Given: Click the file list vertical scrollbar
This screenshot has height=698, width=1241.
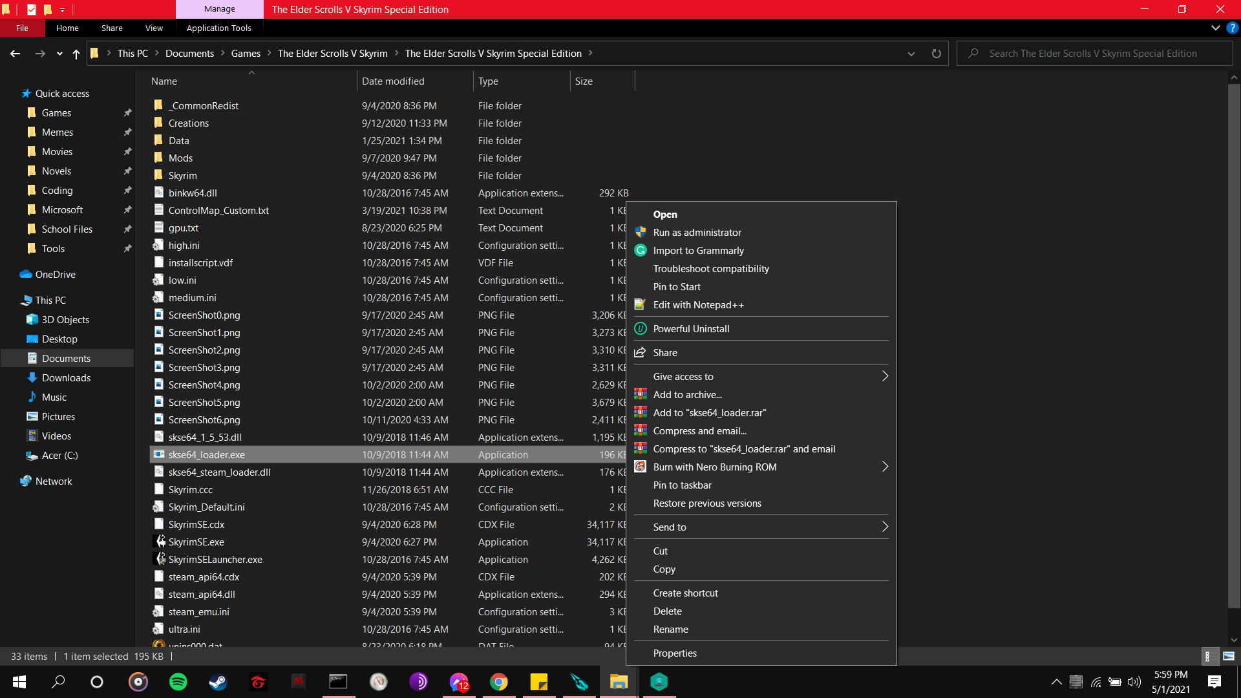Looking at the screenshot, I should pyautogui.click(x=1234, y=346).
